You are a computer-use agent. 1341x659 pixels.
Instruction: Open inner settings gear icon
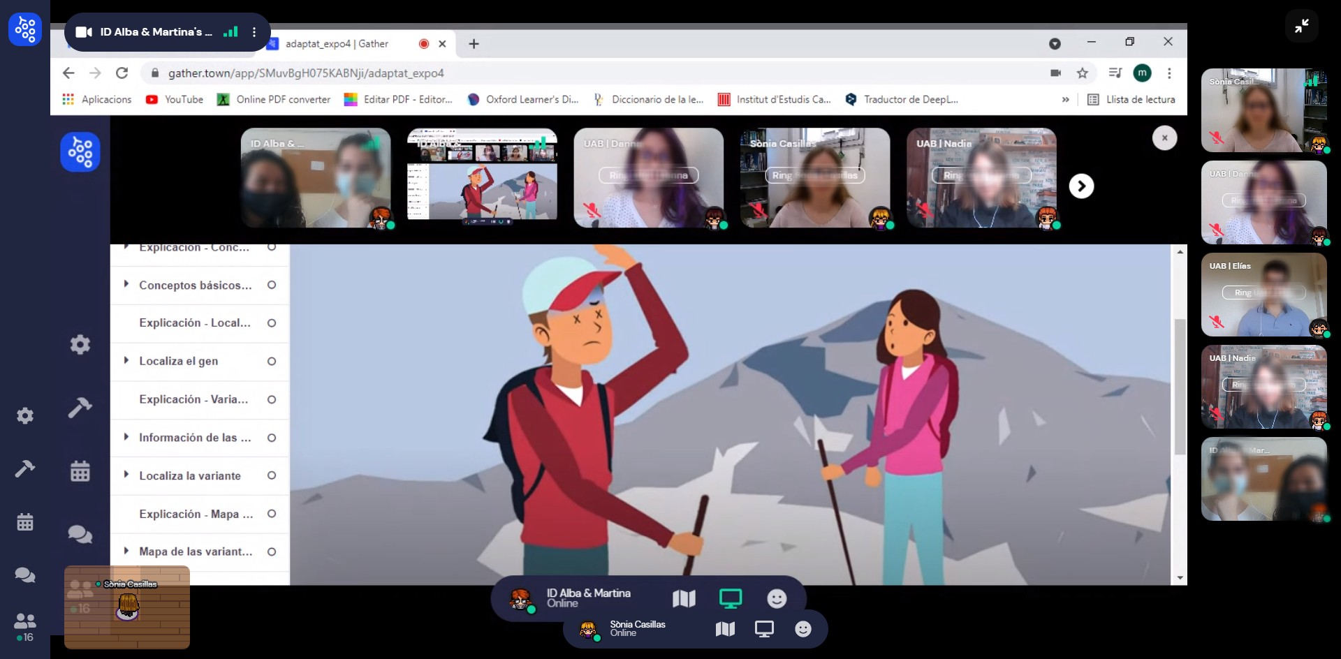coord(80,344)
